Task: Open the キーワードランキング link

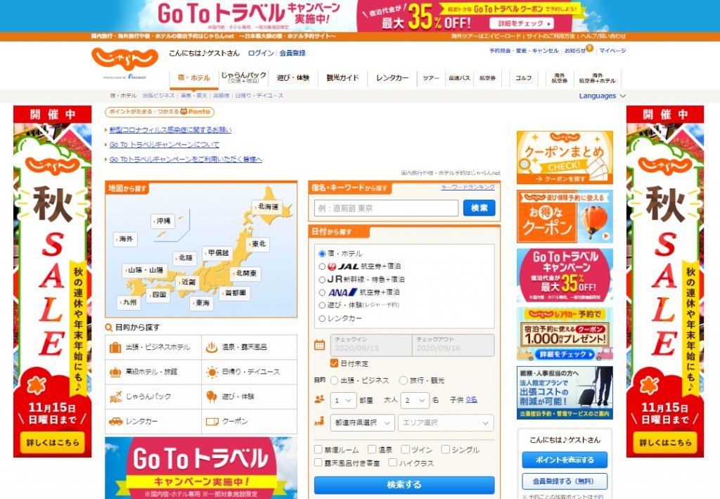Action: 468,187
